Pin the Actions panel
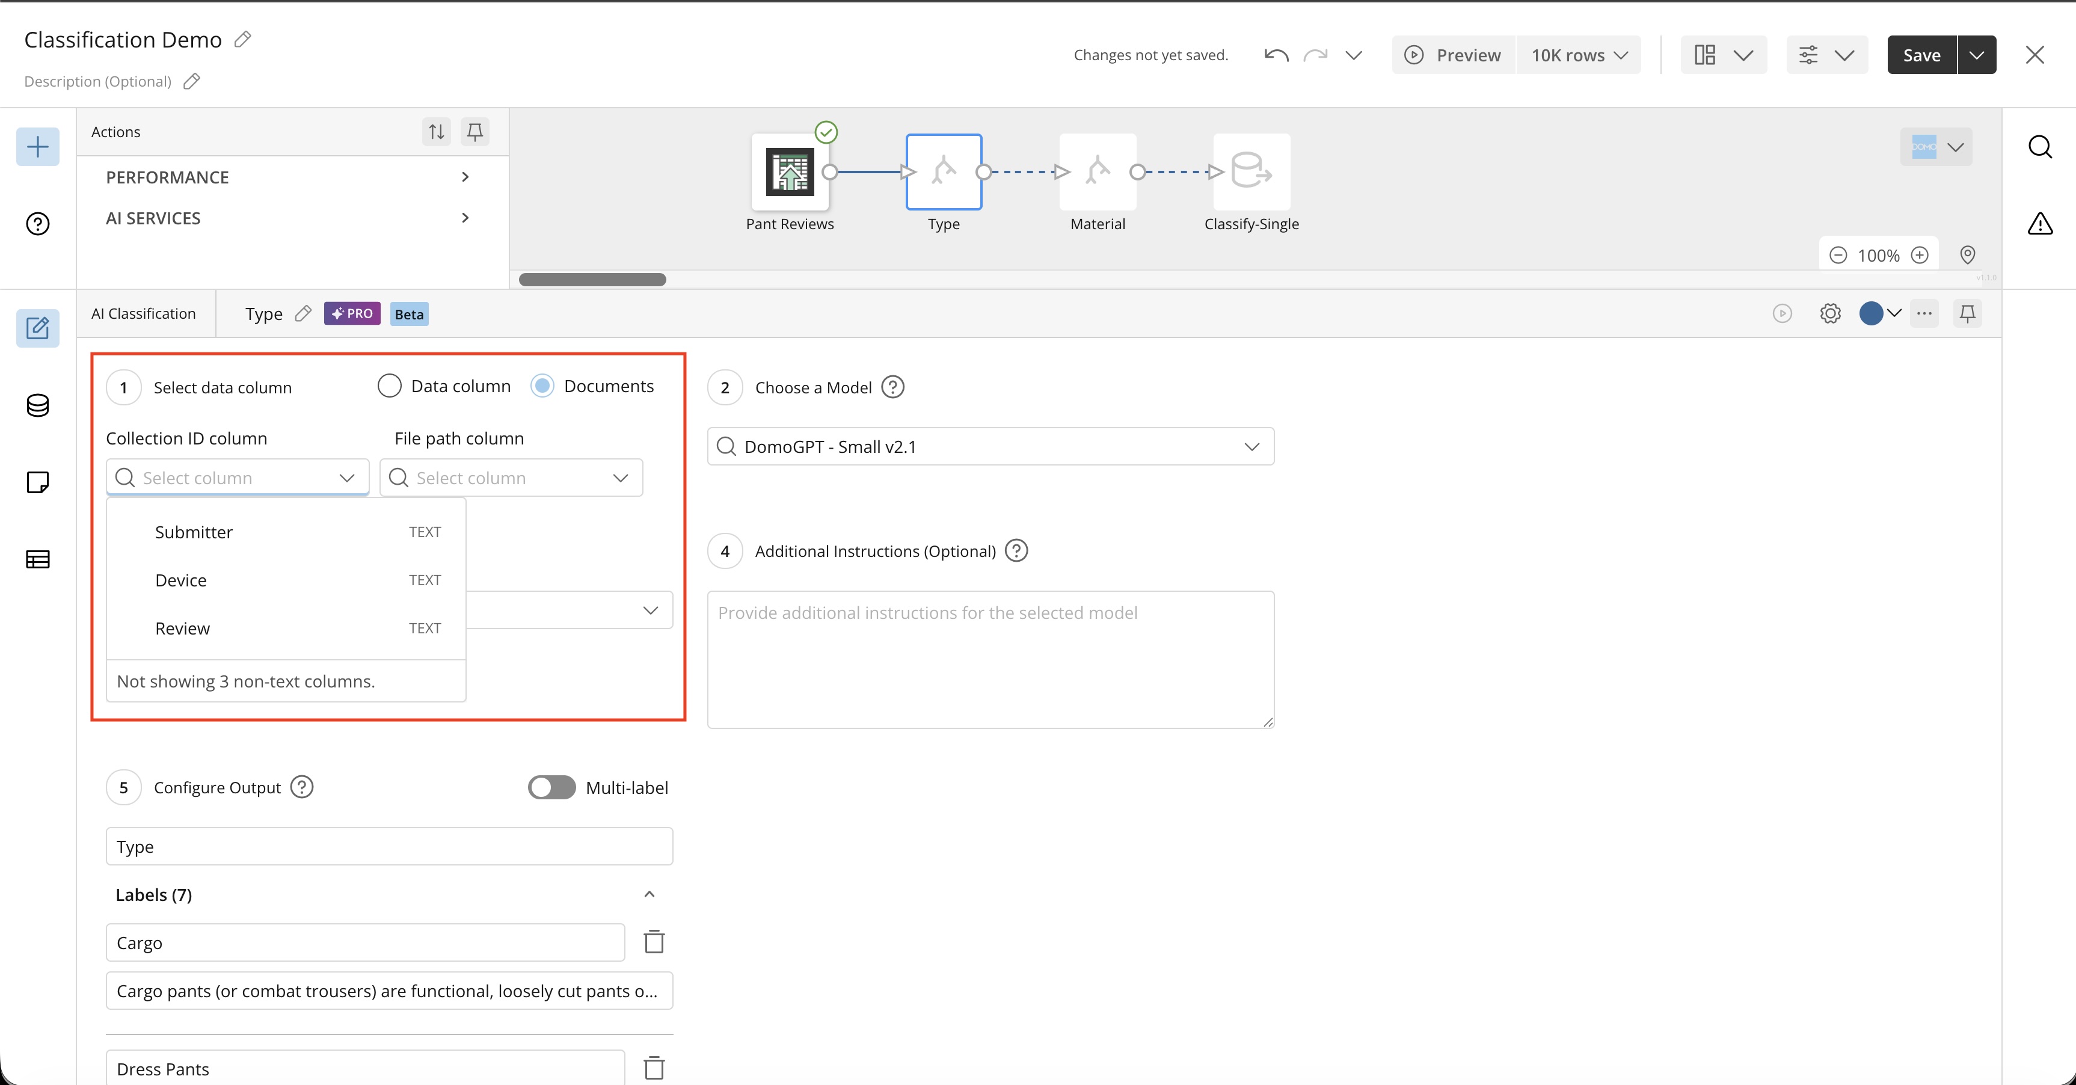 click(474, 131)
